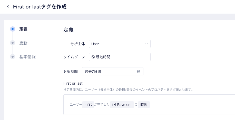Click the globe icon in timezone field
This screenshot has height=120, width=235.
[x=93, y=57]
